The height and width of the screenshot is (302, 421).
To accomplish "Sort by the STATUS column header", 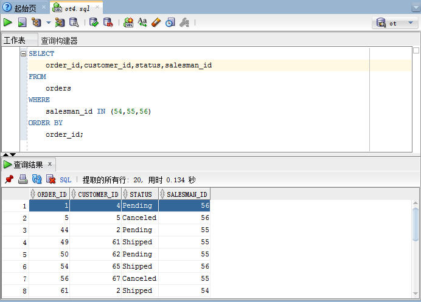I will [140, 194].
